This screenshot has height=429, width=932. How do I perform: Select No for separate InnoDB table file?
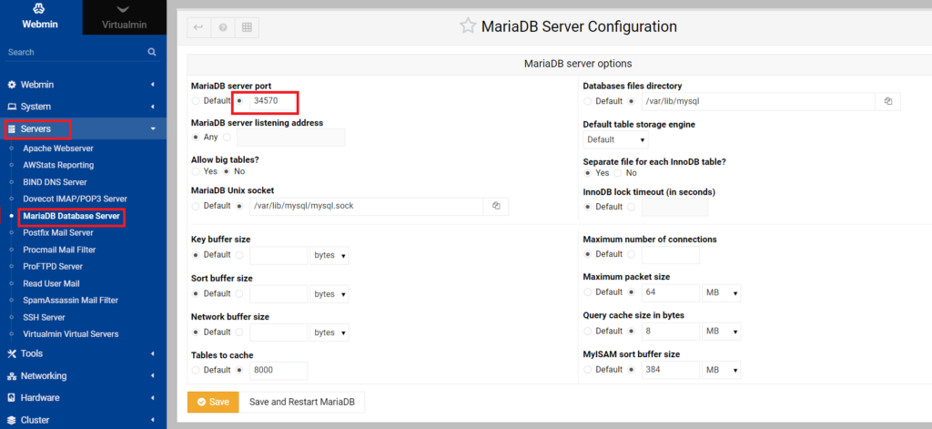point(618,173)
